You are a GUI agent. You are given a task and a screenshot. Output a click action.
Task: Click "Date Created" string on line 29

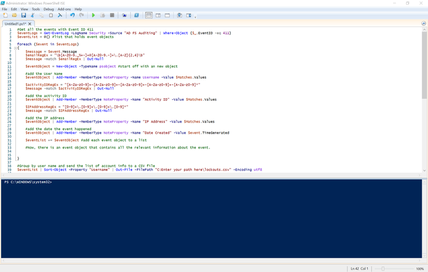click(x=157, y=132)
